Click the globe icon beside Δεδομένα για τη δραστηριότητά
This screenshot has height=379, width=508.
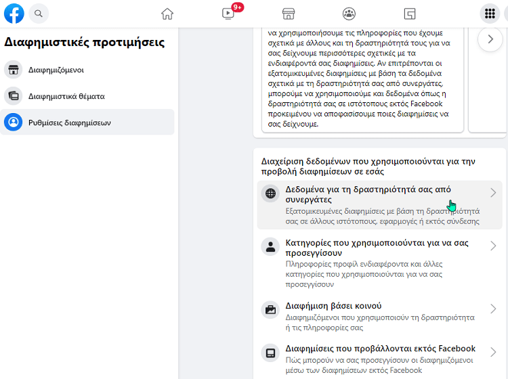[270, 194]
